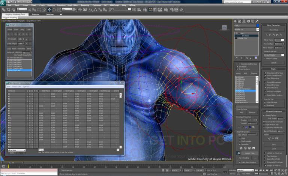Click the blue object color swatch

point(258,26)
